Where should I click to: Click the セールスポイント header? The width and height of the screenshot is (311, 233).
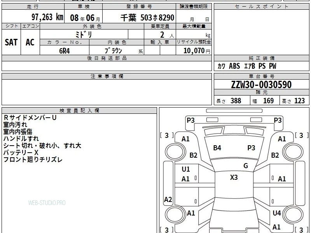[261, 7]
